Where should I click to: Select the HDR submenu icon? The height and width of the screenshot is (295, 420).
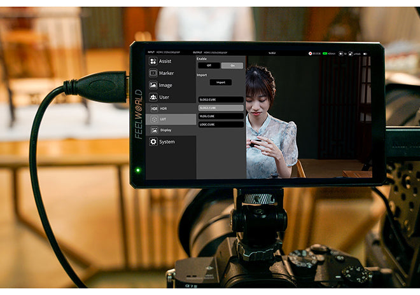154,109
